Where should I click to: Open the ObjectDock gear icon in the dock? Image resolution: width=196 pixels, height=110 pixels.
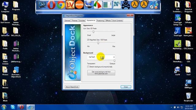[154, 5]
